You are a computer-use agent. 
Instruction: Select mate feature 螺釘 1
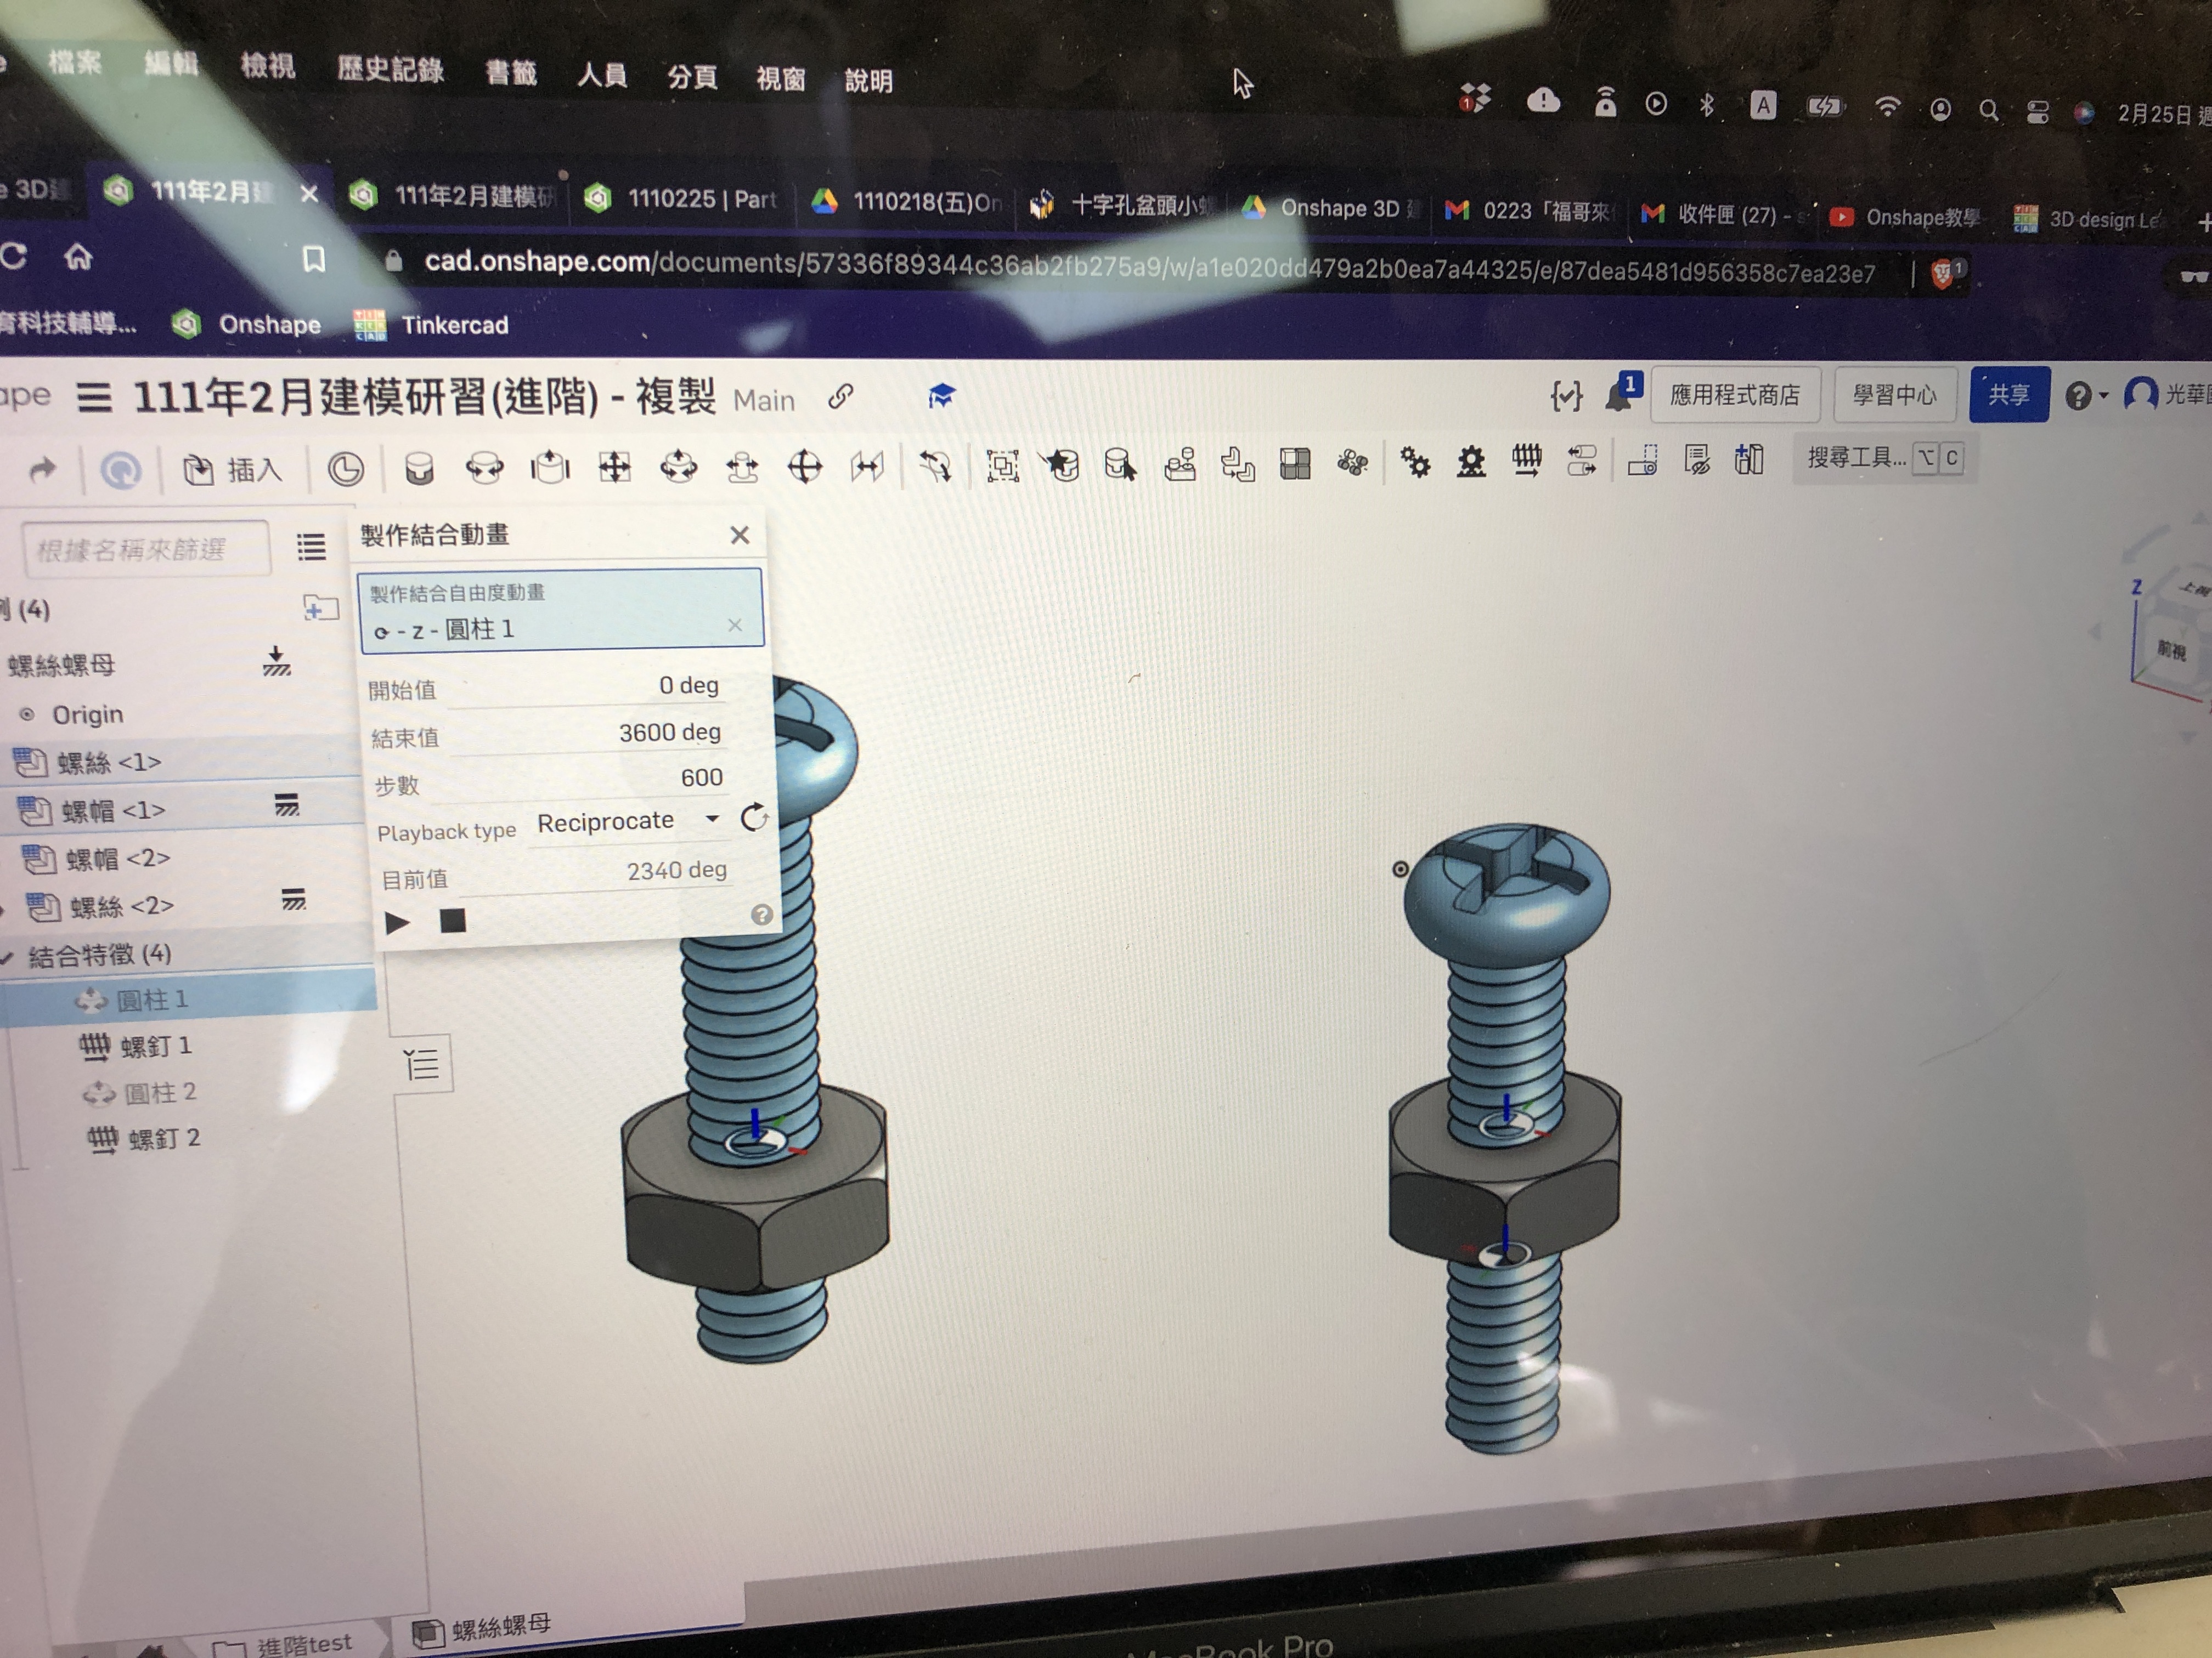135,1046
